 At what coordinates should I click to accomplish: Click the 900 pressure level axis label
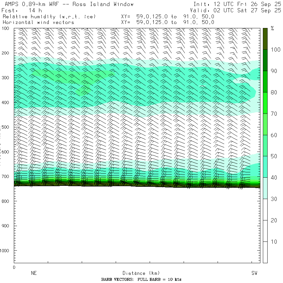(x=5, y=226)
